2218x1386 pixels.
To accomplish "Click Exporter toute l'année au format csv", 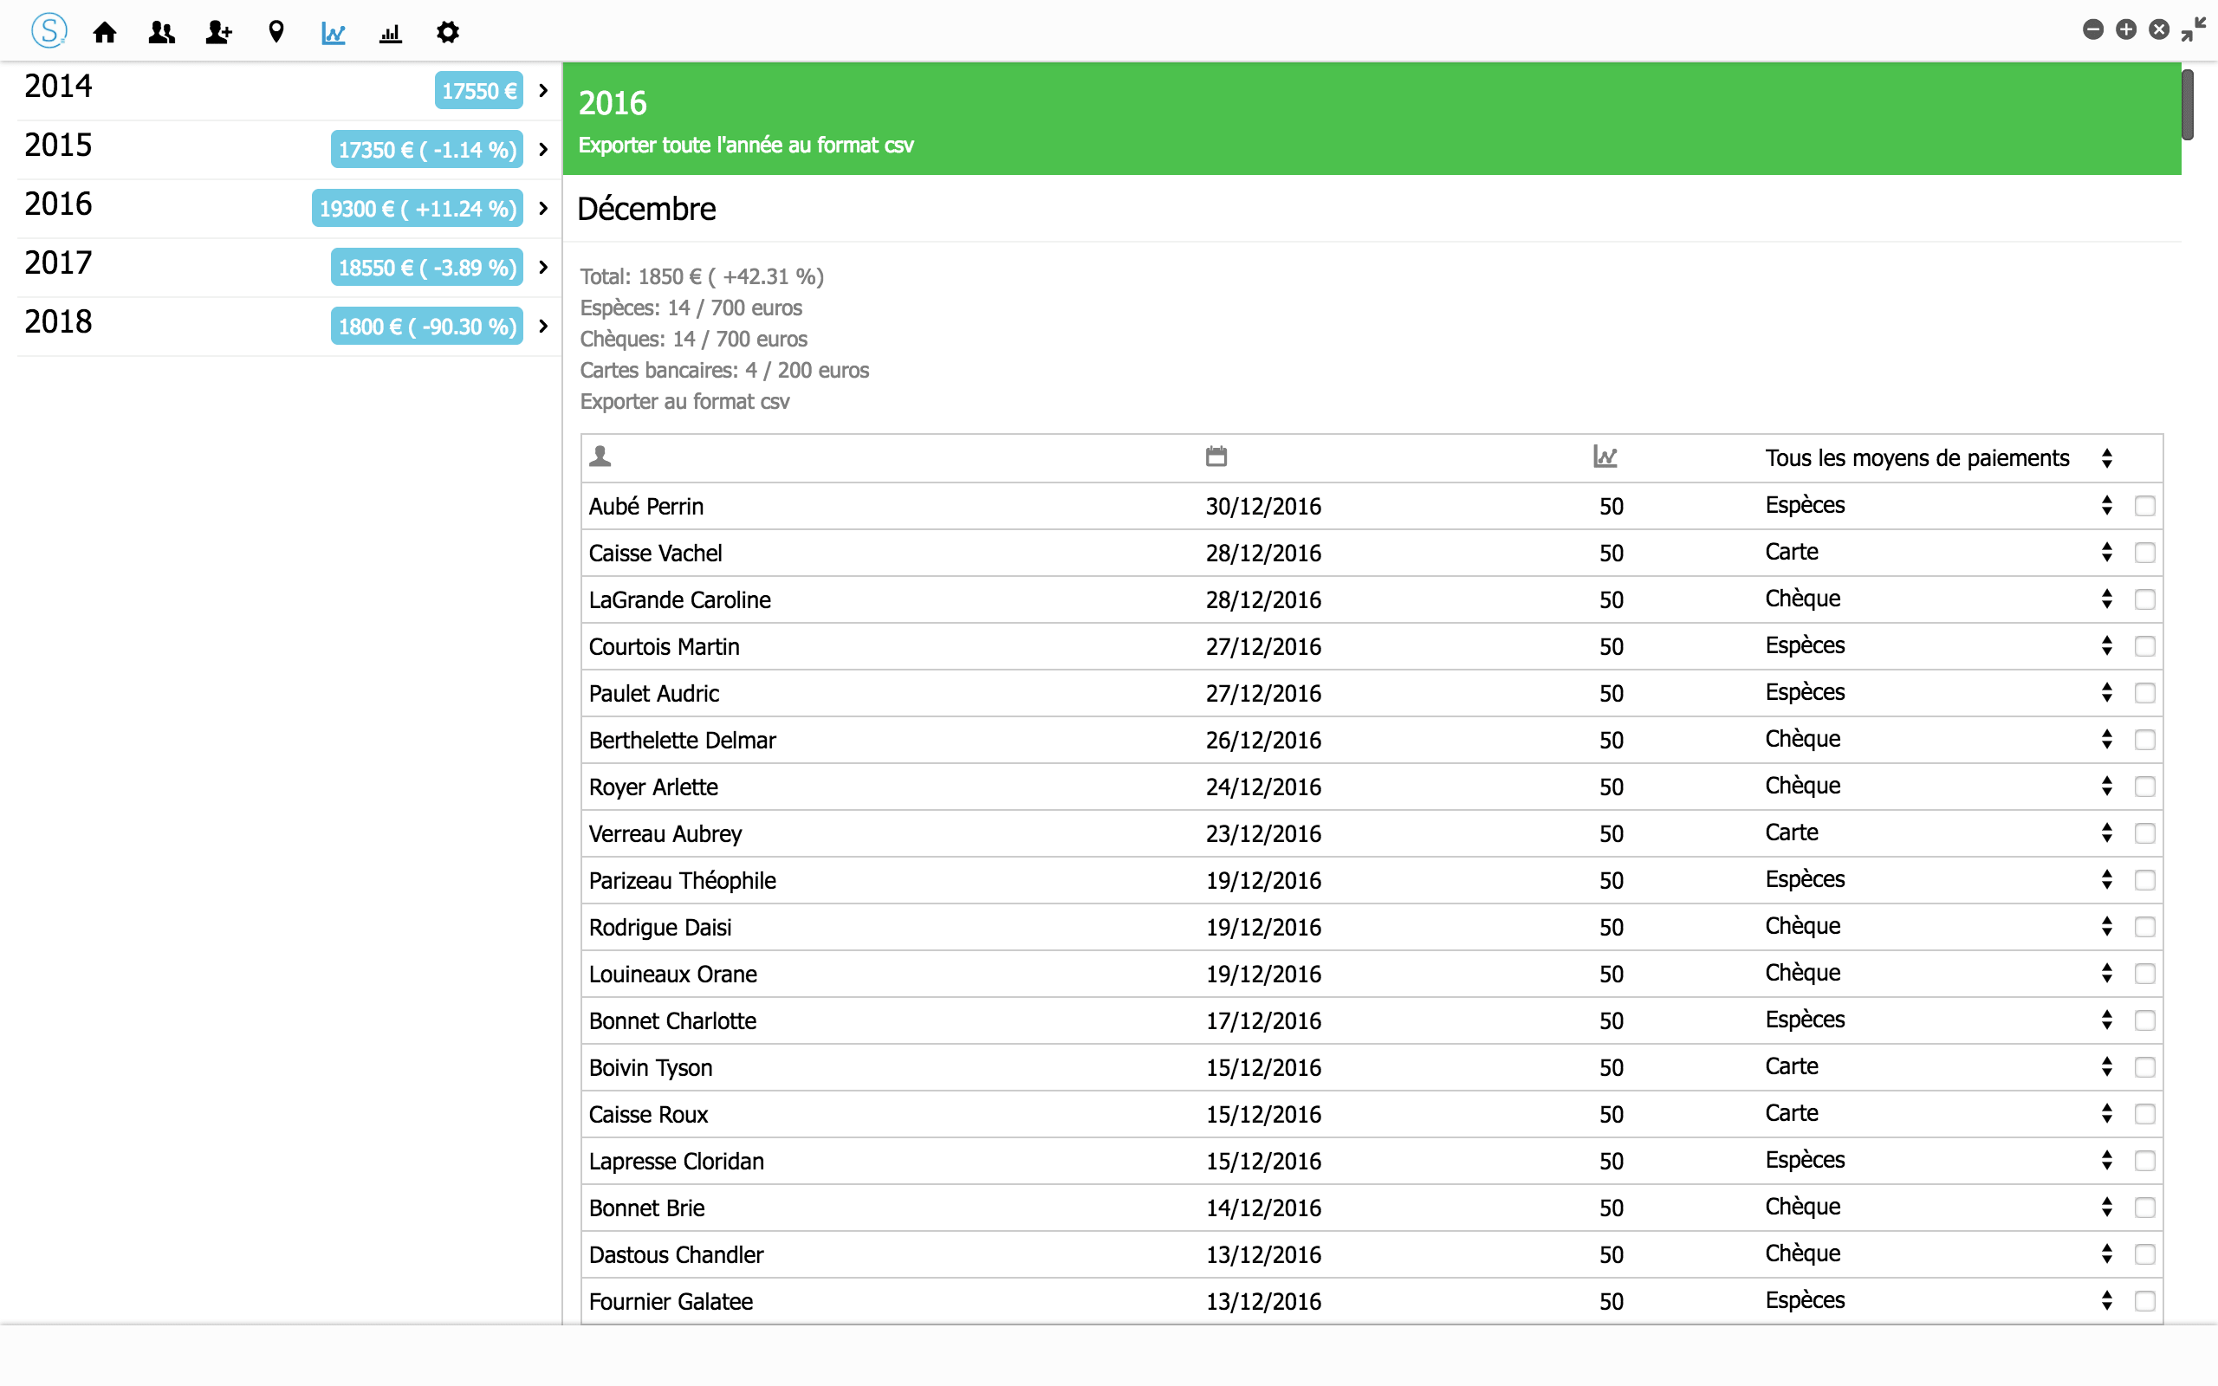I will click(x=745, y=145).
